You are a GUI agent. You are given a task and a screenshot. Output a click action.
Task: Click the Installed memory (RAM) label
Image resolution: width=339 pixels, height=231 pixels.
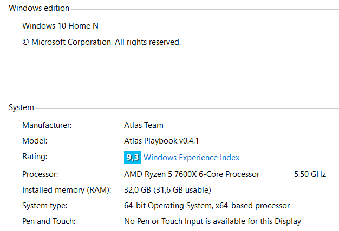pyautogui.click(x=66, y=190)
